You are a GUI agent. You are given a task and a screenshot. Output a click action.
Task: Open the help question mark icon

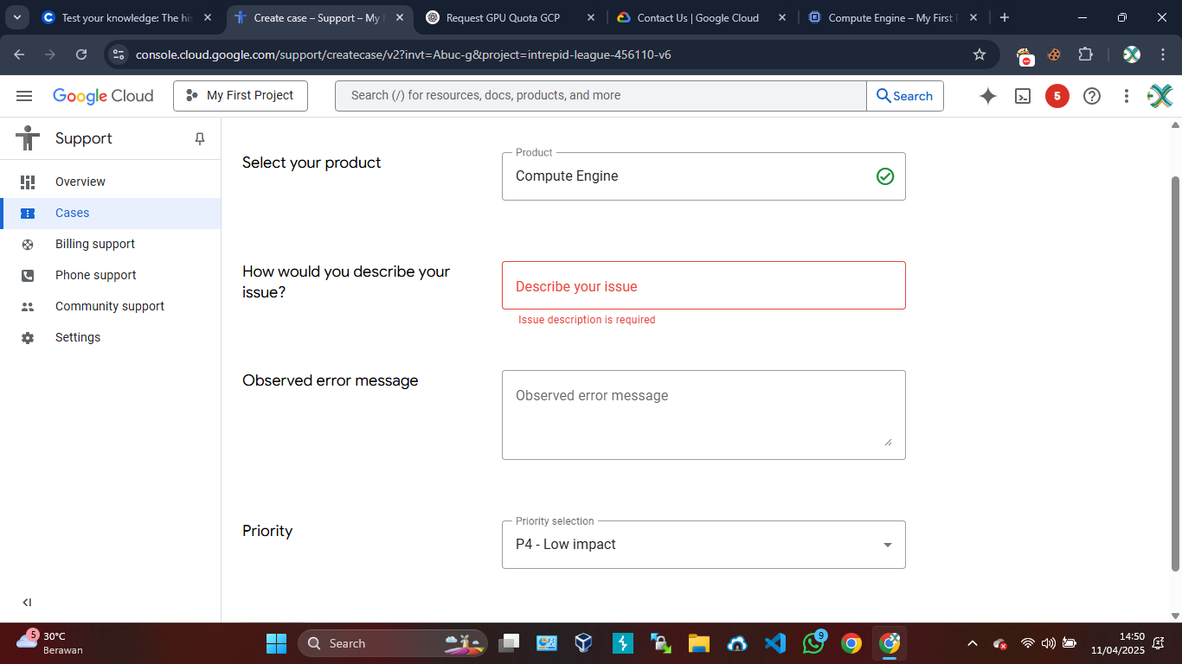(x=1092, y=96)
